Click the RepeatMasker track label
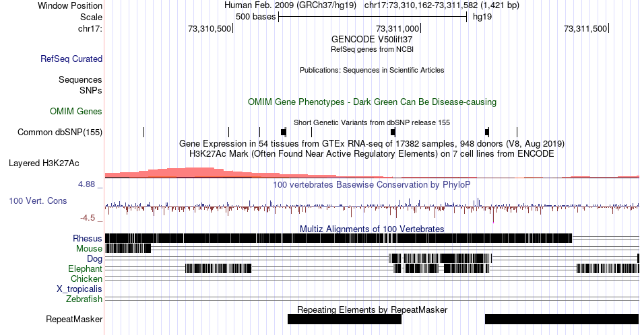This screenshot has width=640, height=335. click(74, 319)
